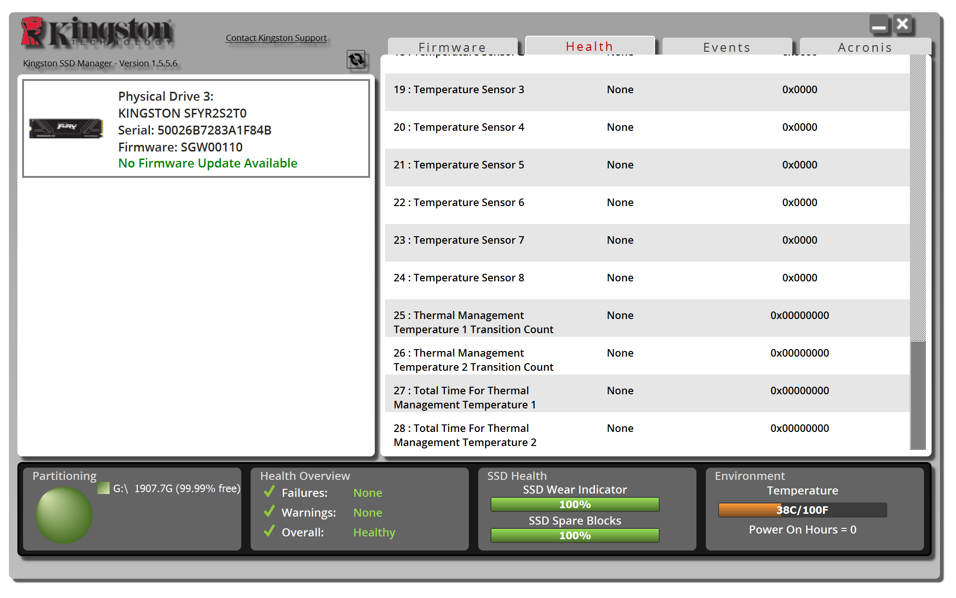Click the SSD Spare Blocks progress bar
Screen dimensions: 956x598
click(x=575, y=535)
